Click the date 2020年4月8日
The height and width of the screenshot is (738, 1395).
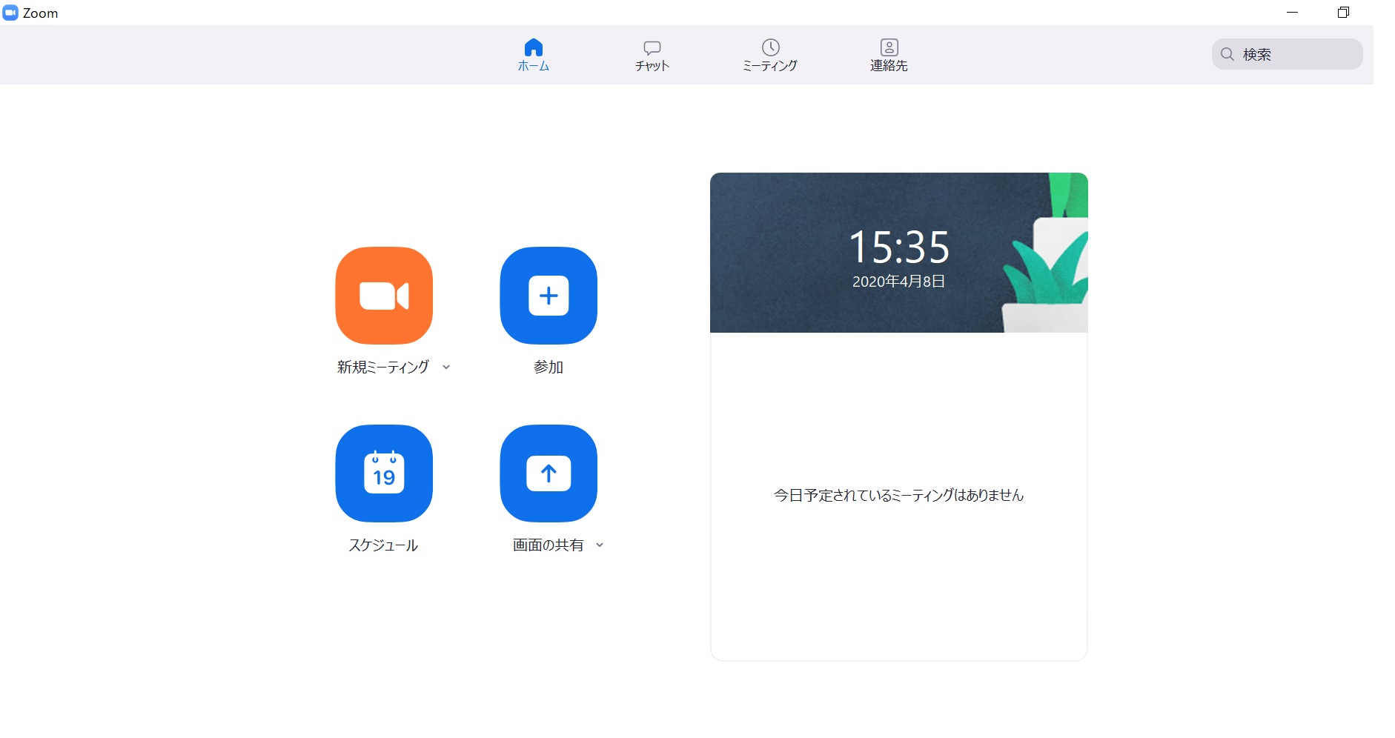[898, 282]
